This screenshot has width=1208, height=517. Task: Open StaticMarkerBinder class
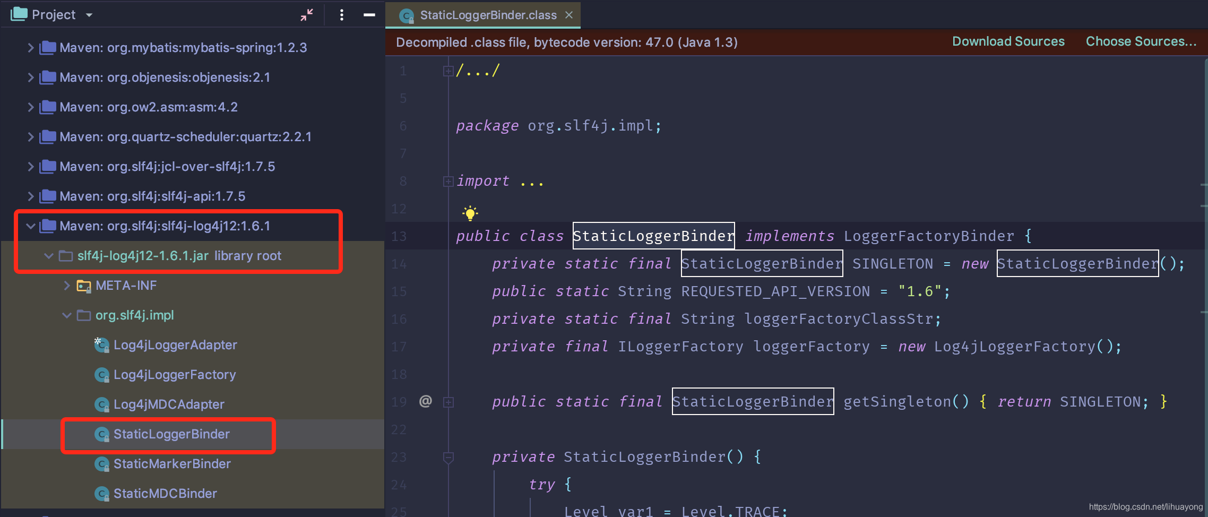pyautogui.click(x=172, y=464)
